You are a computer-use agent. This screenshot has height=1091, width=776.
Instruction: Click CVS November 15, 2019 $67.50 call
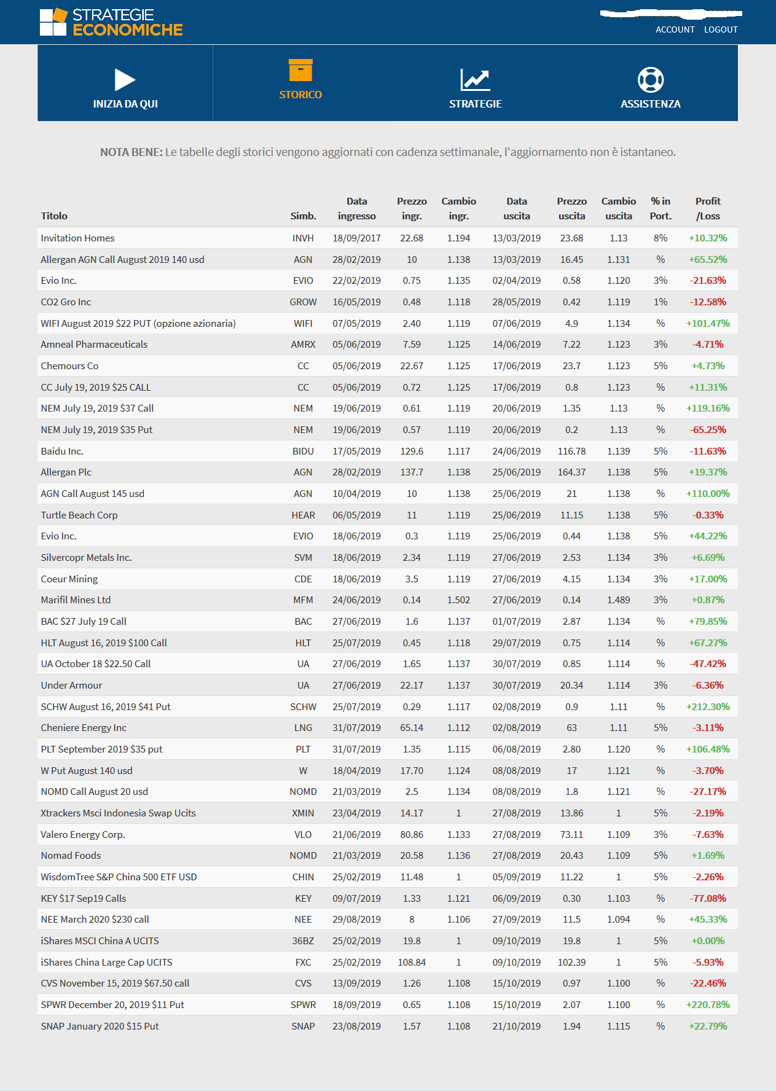115,983
